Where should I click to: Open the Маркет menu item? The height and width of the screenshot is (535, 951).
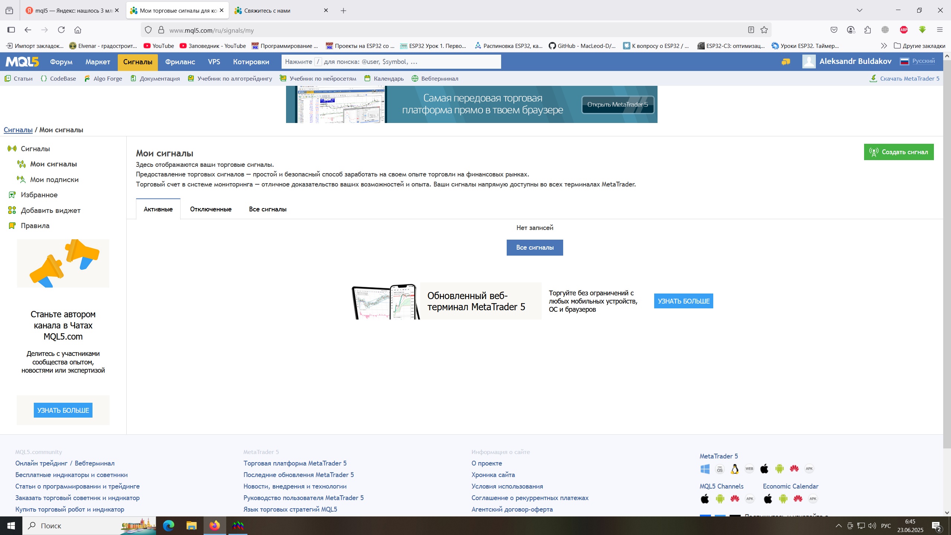coord(97,62)
